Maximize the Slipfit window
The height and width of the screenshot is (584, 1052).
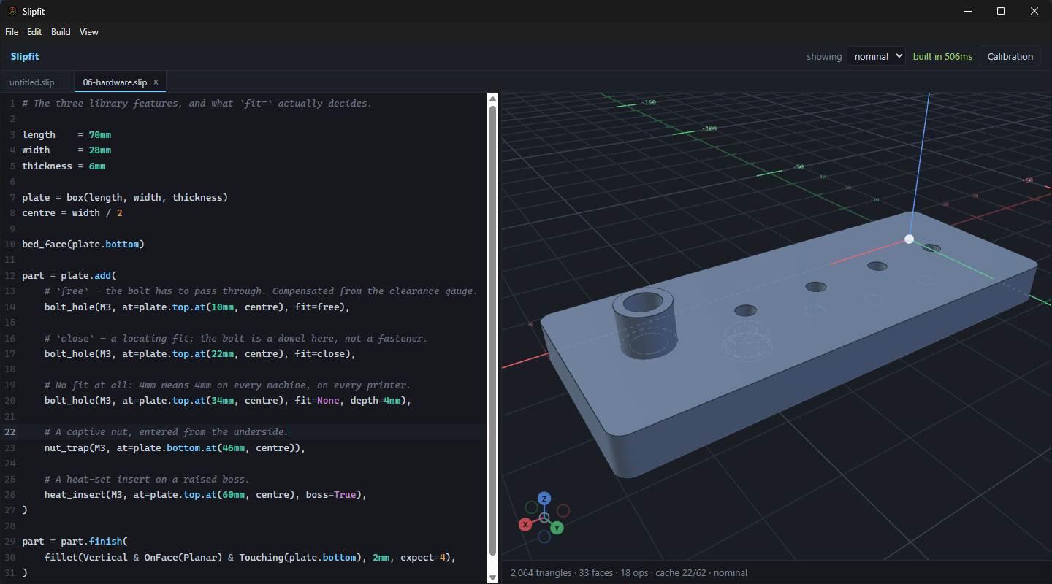tap(1001, 11)
